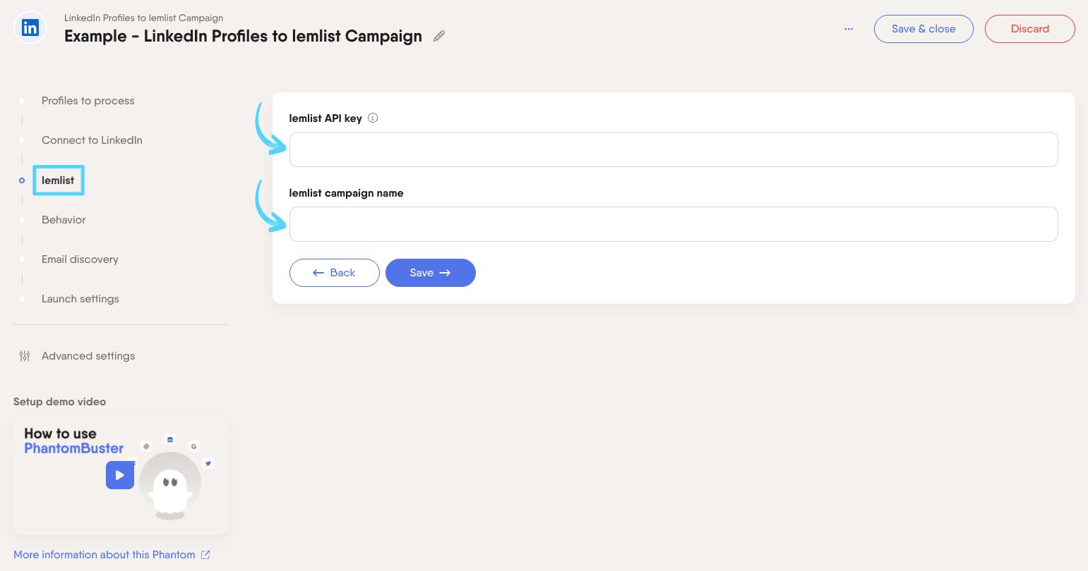The height and width of the screenshot is (571, 1088).
Task: Click the arrow icon inside the Save button
Action: (444, 273)
